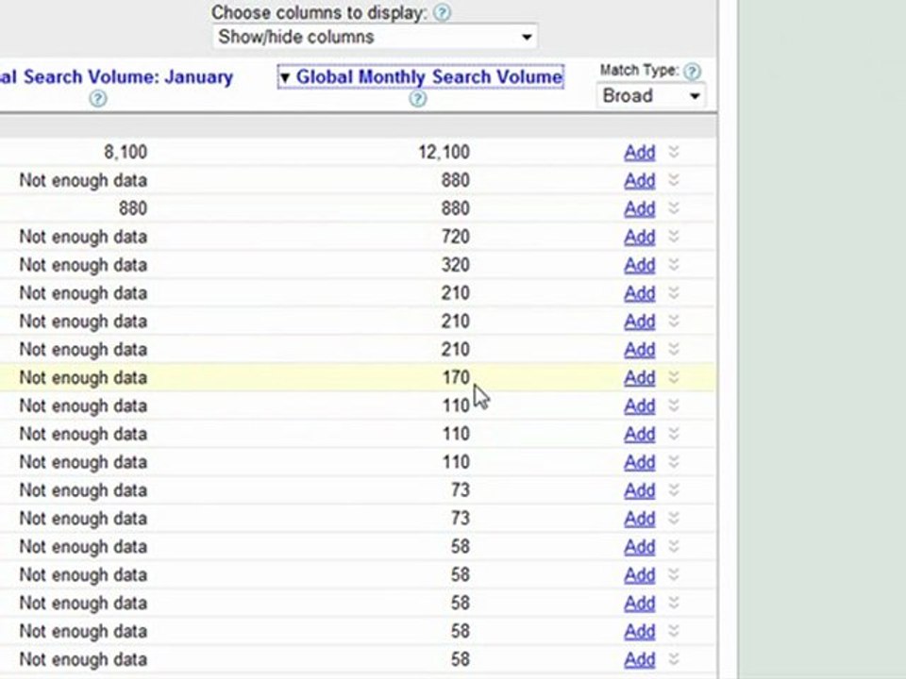Click Add in the 720 row
The width and height of the screenshot is (906, 679).
click(640, 237)
